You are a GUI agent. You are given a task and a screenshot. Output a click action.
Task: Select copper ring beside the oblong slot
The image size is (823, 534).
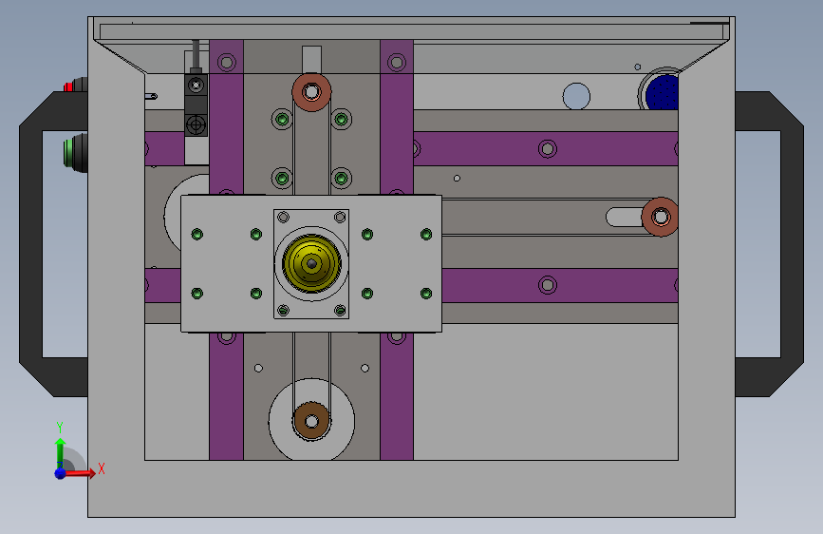[x=661, y=217]
